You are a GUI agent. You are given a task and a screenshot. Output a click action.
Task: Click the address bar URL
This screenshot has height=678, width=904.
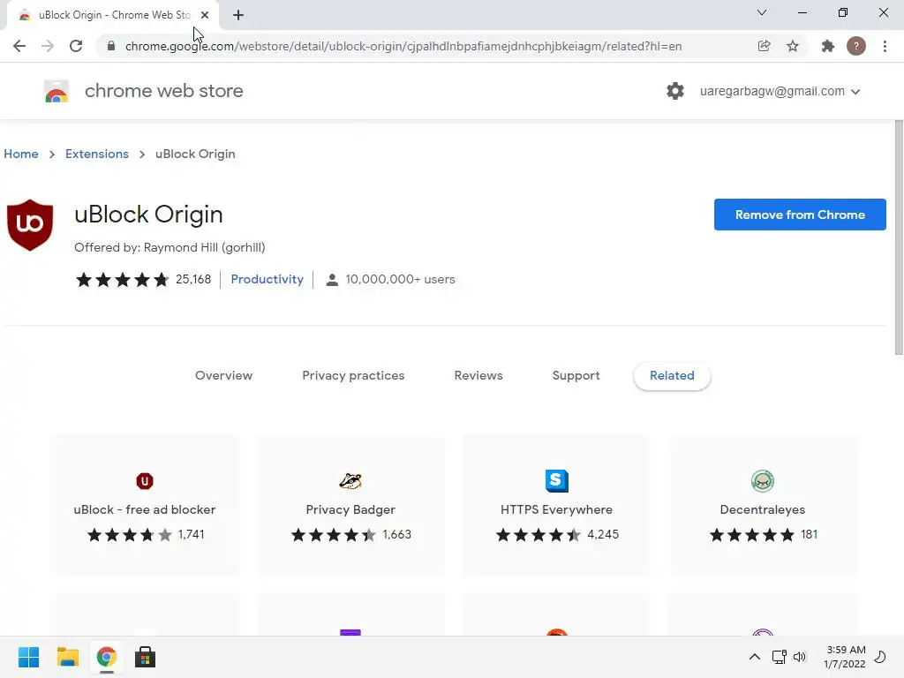tap(403, 46)
